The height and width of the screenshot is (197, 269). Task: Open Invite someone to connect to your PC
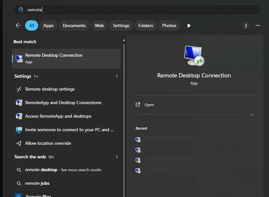point(67,130)
